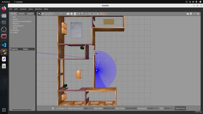Click the paste icon in toolbar
203x114 pixels.
click(94, 14)
